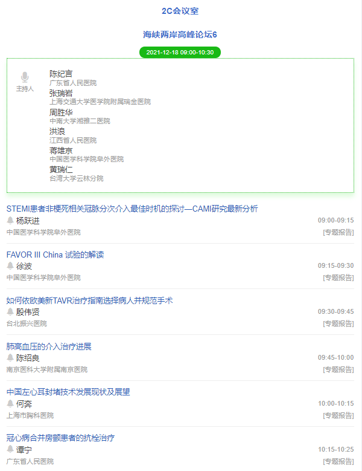Click affiliation 中国医学科学院阜外医院 under 蒋雄京
Image resolution: width=362 pixels, height=471 pixels.
coord(87,159)
